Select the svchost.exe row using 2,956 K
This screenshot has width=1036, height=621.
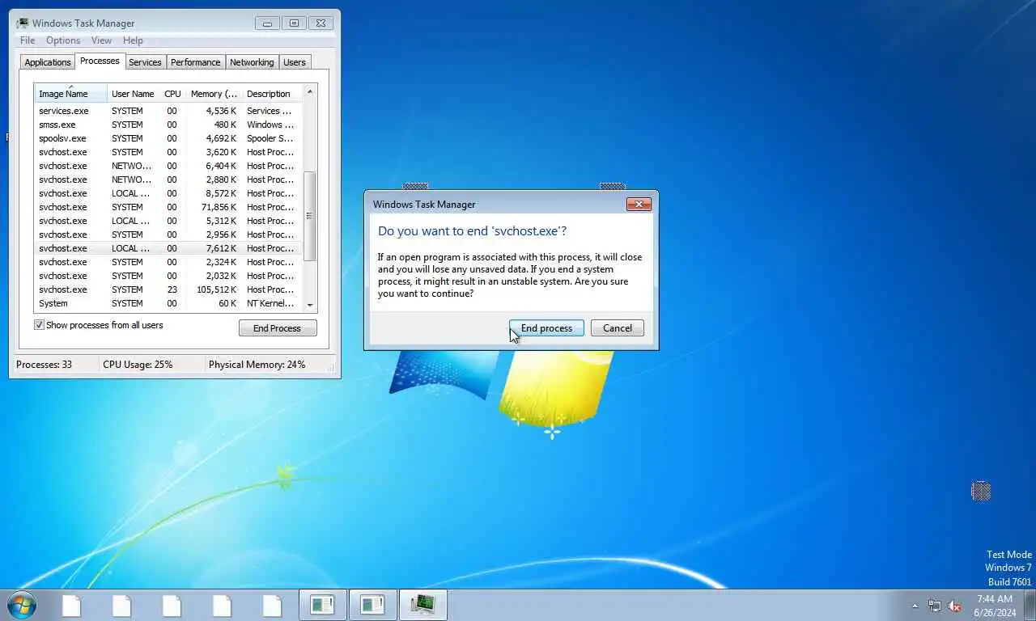pyautogui.click(x=168, y=234)
